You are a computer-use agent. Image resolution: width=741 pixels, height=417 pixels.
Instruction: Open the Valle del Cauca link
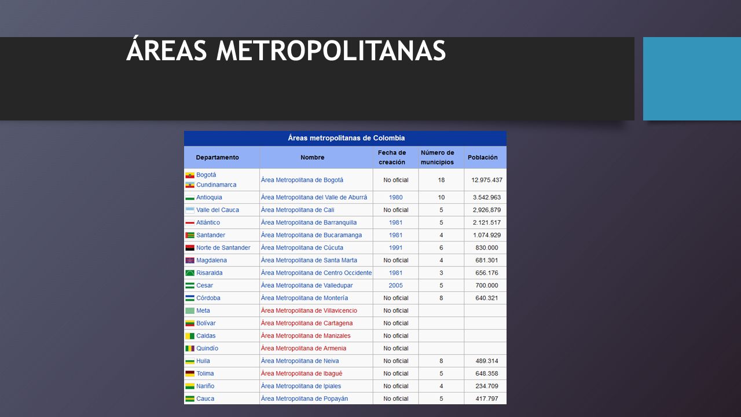[218, 210]
